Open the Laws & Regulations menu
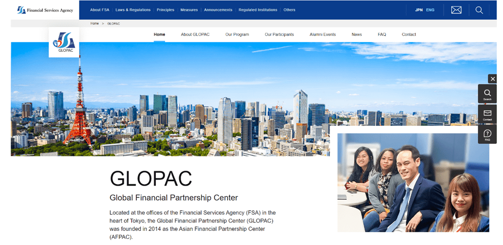Screen dimensions: 503x245 133,10
